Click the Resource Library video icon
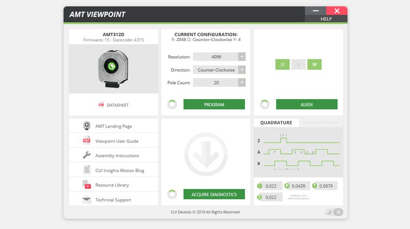Viewport: 410px width, 229px height. click(86, 184)
